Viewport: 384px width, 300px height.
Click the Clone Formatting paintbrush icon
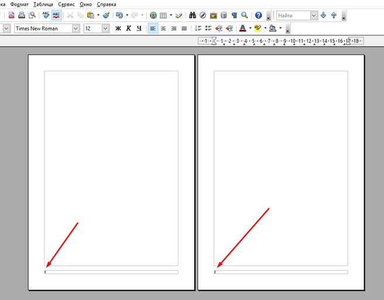pyautogui.click(x=106, y=15)
